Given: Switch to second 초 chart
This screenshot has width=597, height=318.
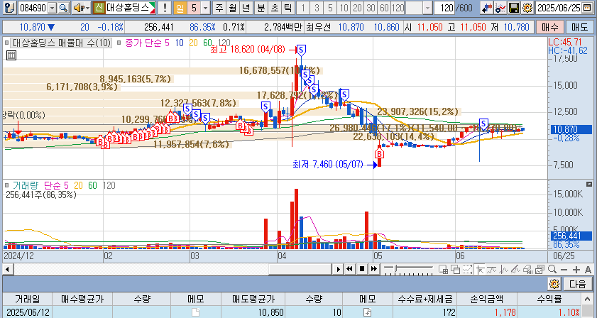Looking at the screenshot, I should coord(275,7).
